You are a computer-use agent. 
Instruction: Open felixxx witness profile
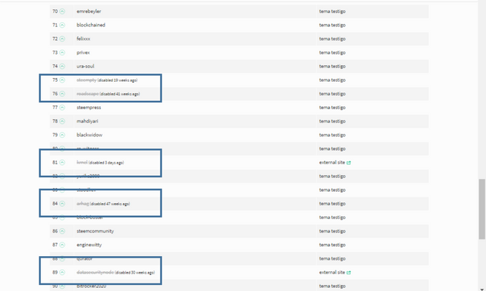84,39
